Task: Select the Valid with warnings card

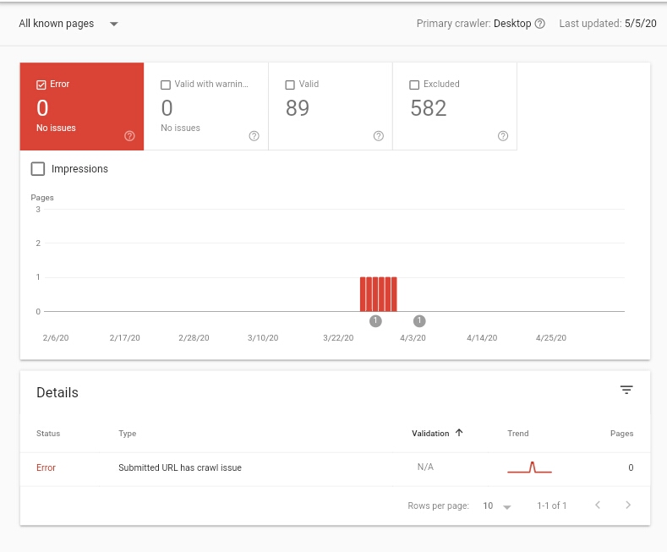Action: click(x=206, y=107)
